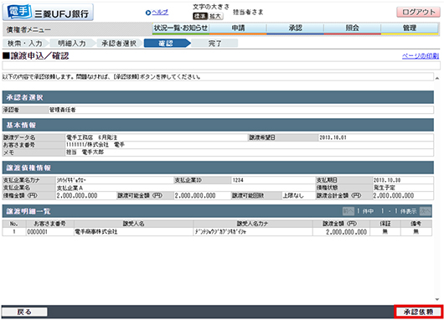
Task: Click approver value 管理責任者
Action: [63, 110]
